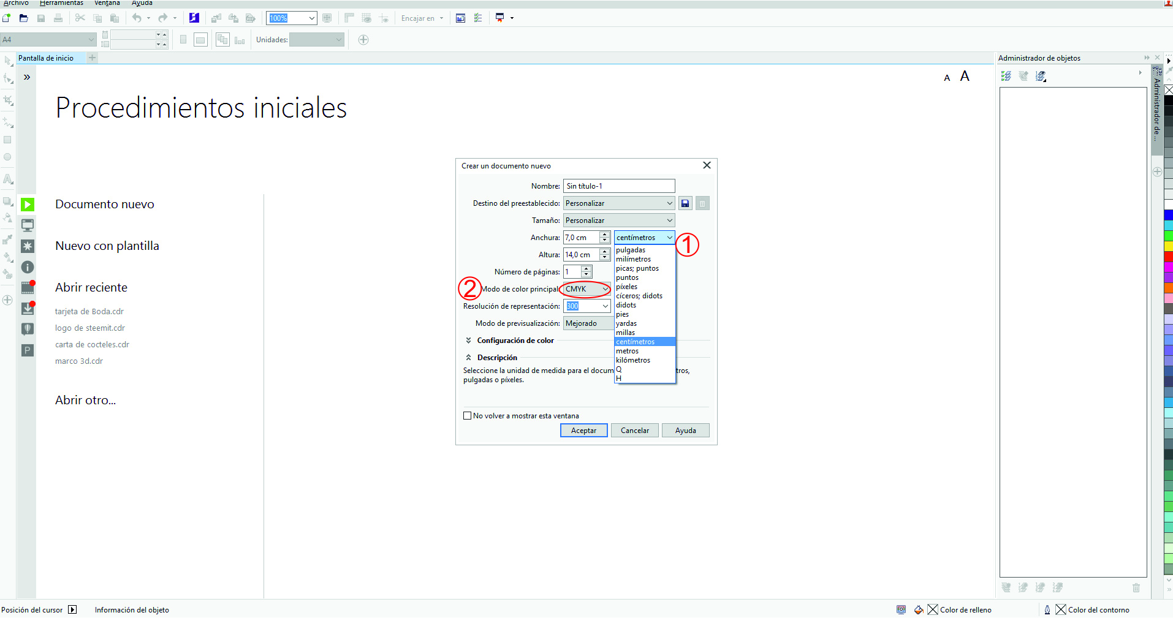Open the Learning filmstrip icon
Viewport: 1173px width, 618px height.
pos(28,288)
